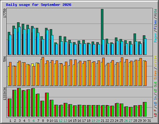Select day 21 on the x-axis
The width and height of the screenshot is (159, 124).
click(x=102, y=121)
